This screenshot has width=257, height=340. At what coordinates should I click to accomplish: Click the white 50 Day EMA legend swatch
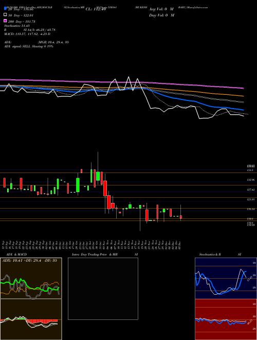pos(6,15)
